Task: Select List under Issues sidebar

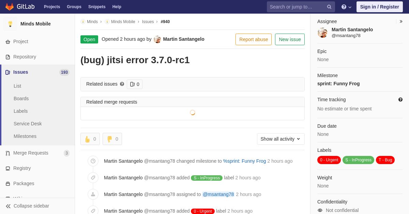Action: tap(17, 86)
